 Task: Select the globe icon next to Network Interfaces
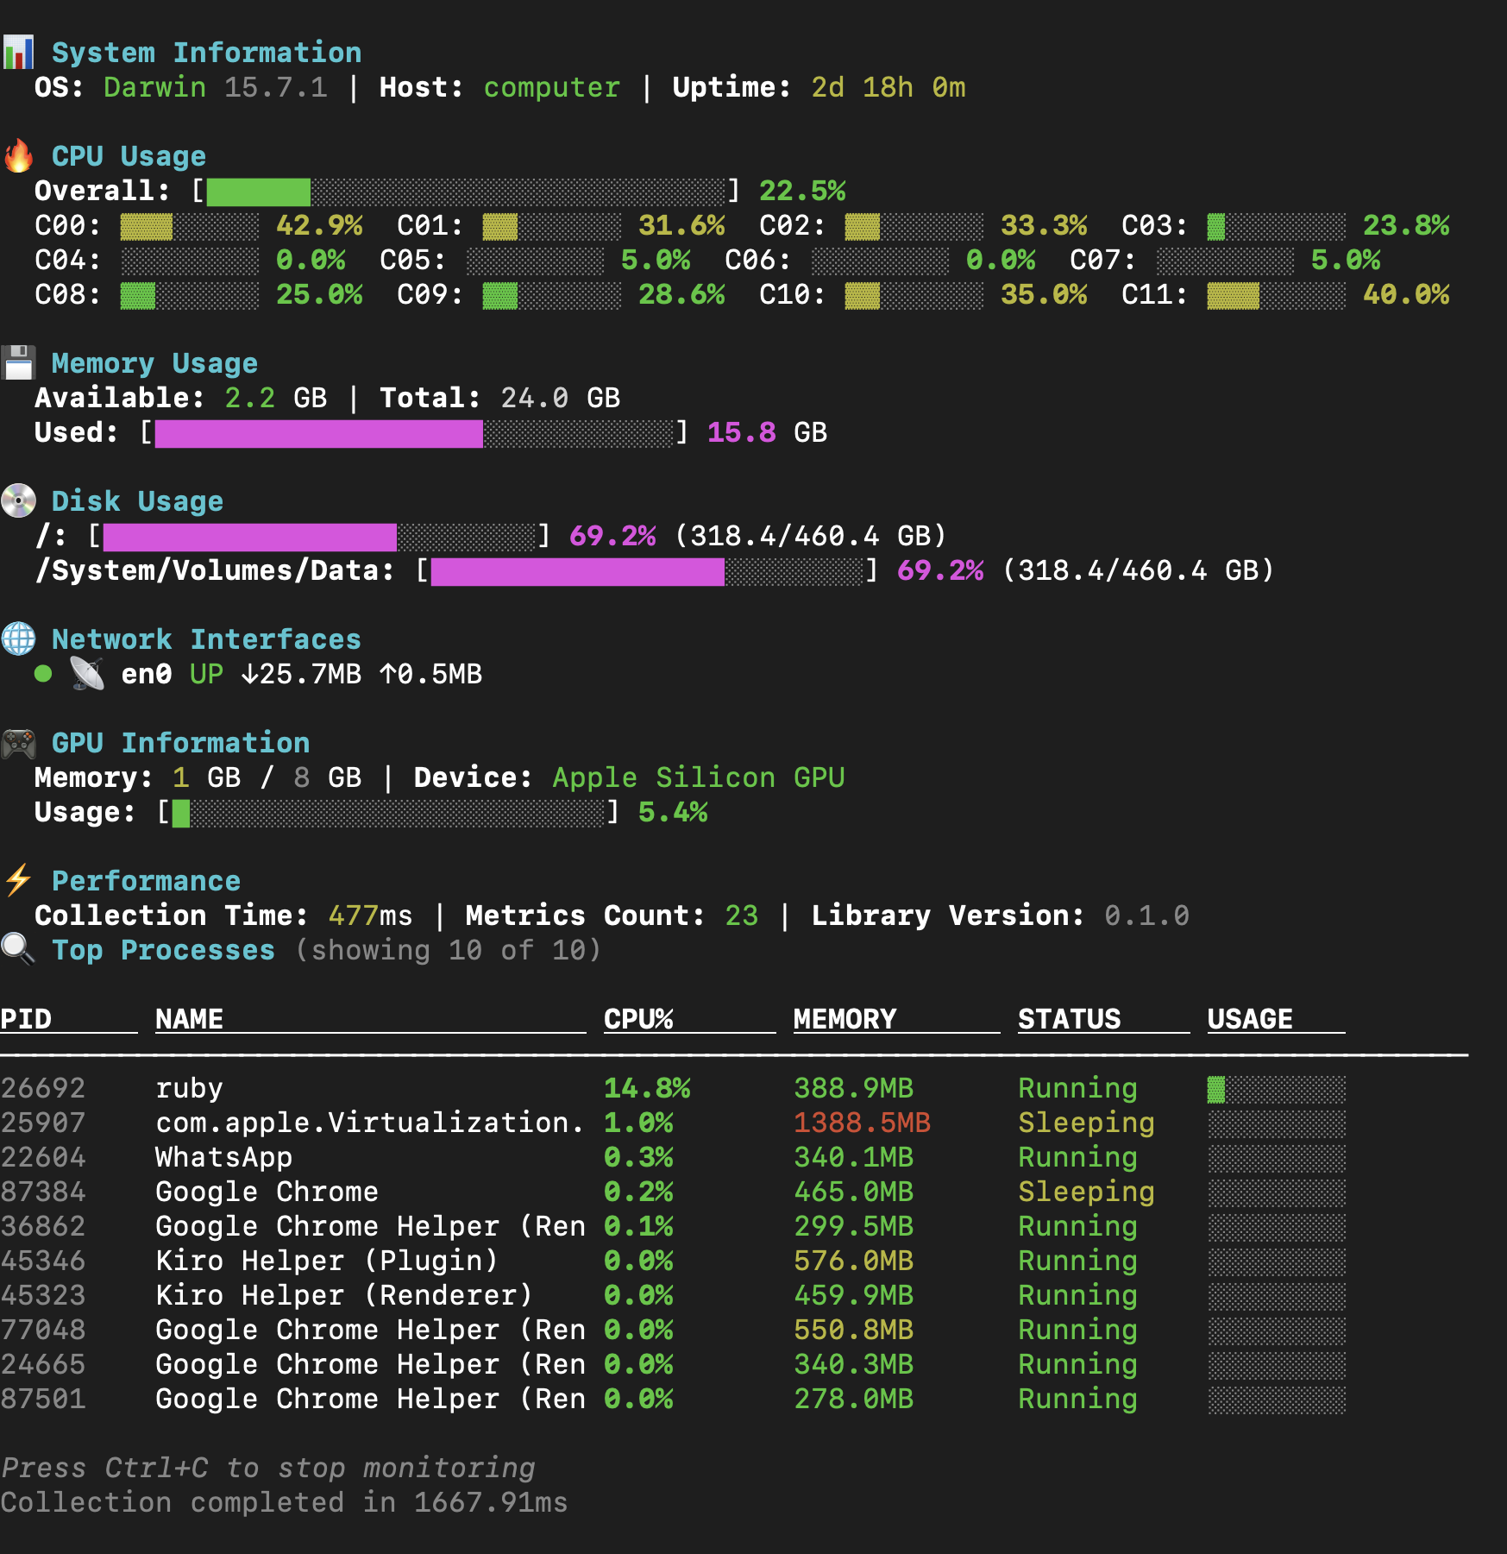(x=18, y=639)
